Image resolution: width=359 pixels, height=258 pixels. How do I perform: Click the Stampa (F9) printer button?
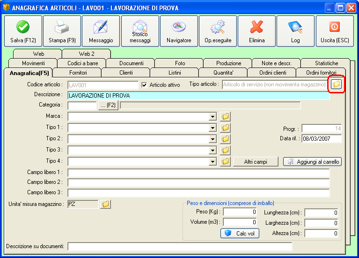[x=62, y=31]
